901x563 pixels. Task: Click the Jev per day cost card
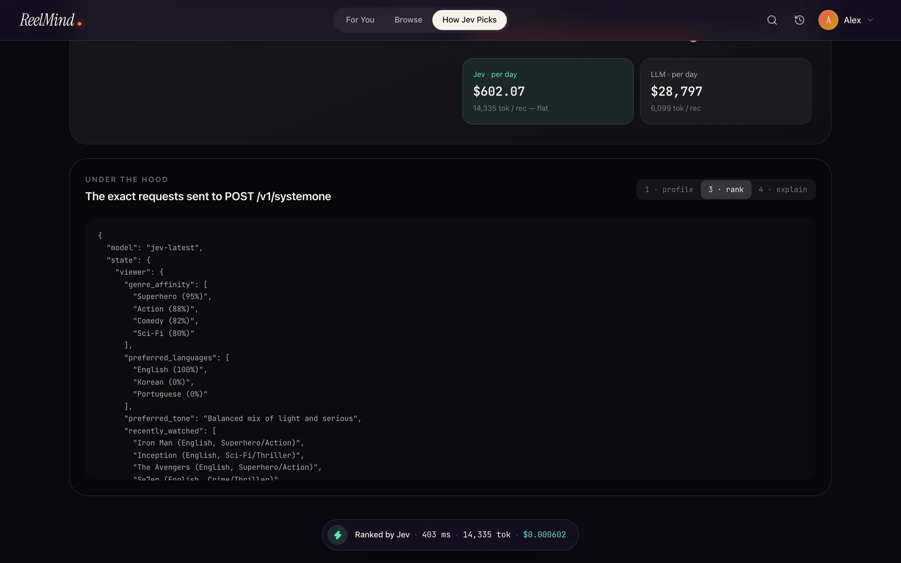tap(548, 91)
